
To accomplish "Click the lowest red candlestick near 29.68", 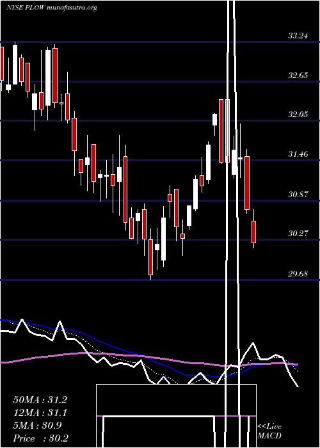I will coord(150,257).
